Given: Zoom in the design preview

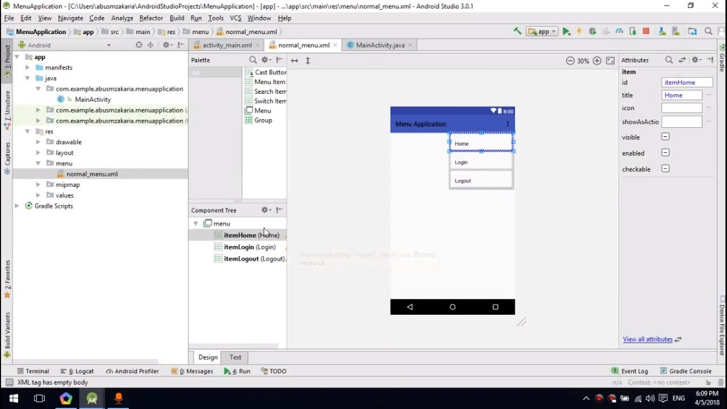Looking at the screenshot, I should coord(597,61).
